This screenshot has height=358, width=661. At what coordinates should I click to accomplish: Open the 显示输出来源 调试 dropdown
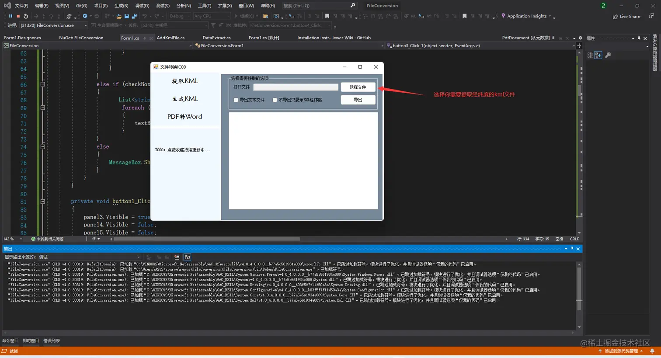(x=90, y=257)
